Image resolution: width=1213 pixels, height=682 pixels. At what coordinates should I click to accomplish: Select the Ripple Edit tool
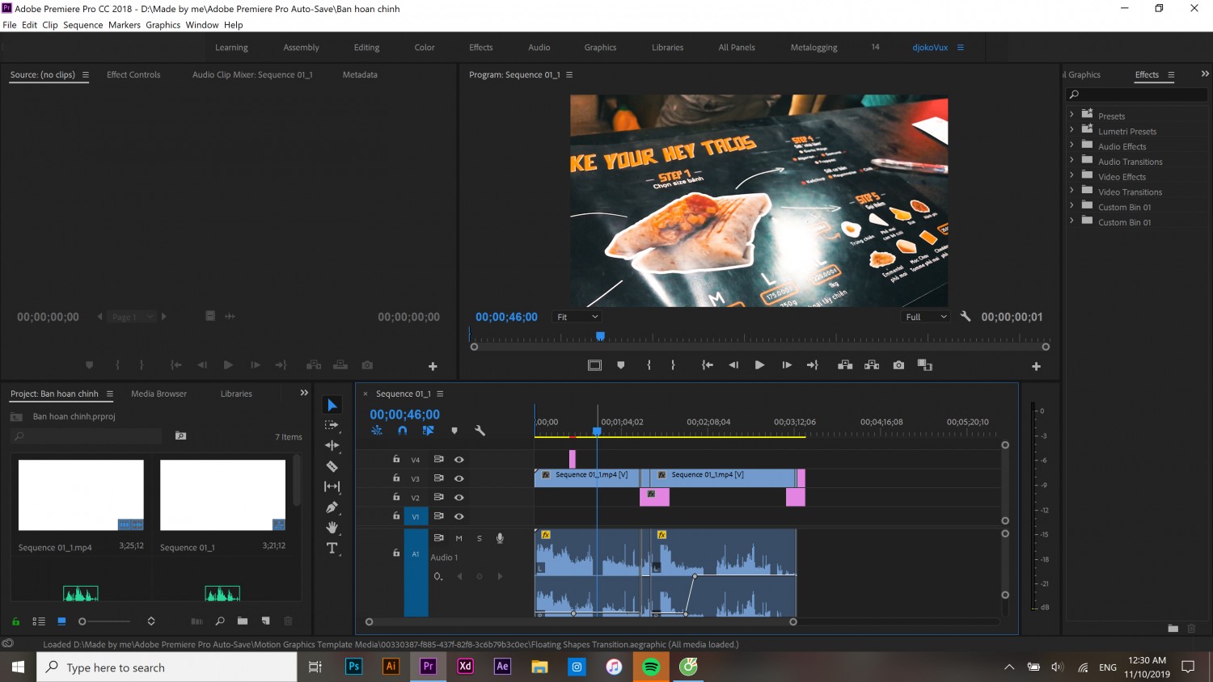click(x=332, y=445)
